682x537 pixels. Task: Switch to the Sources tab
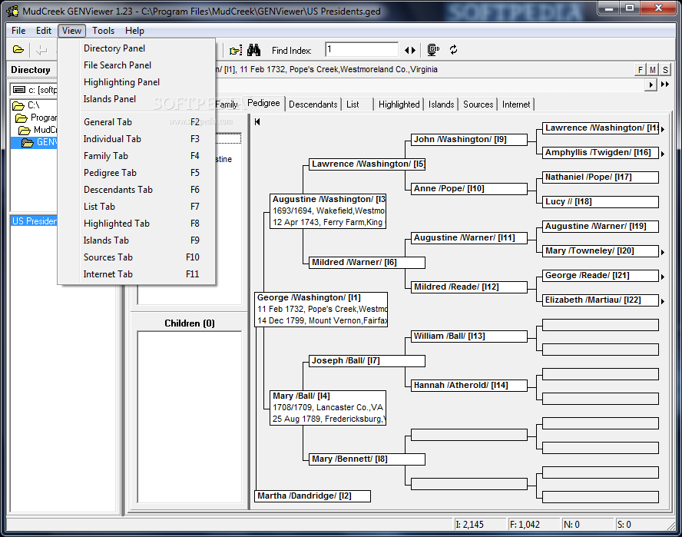pos(478,104)
